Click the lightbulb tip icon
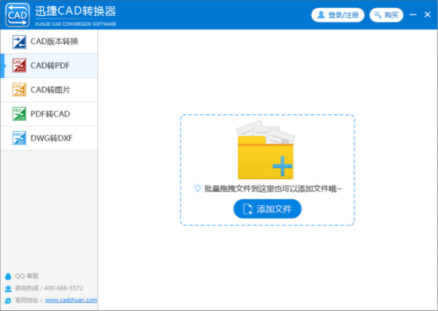 pos(198,188)
